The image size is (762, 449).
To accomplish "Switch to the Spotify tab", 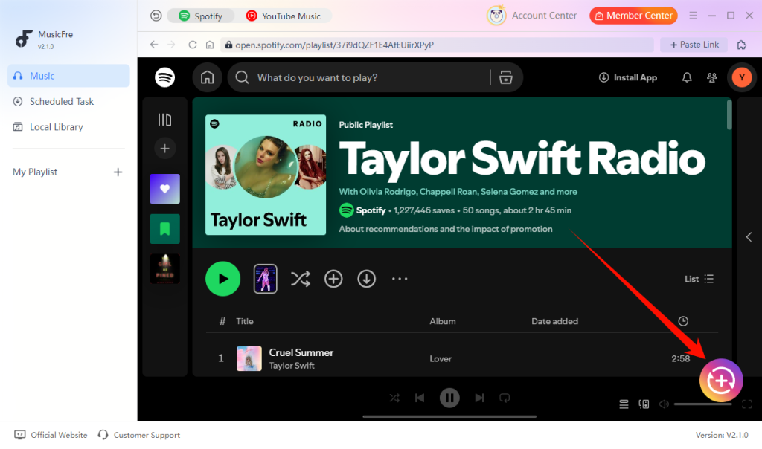I will coord(200,16).
